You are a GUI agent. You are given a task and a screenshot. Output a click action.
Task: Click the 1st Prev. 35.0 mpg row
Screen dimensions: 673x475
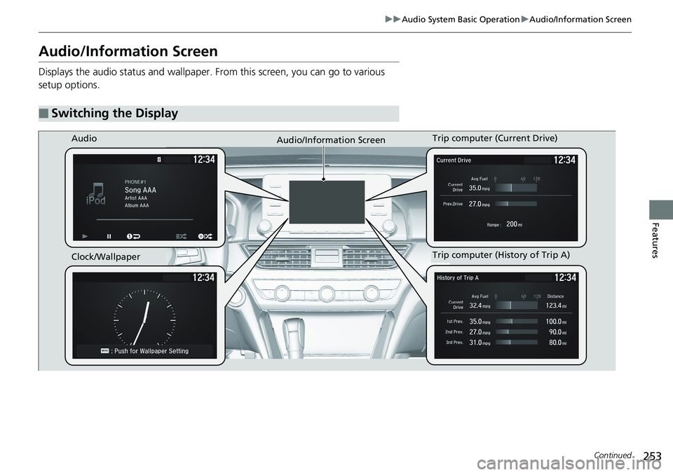coord(506,322)
